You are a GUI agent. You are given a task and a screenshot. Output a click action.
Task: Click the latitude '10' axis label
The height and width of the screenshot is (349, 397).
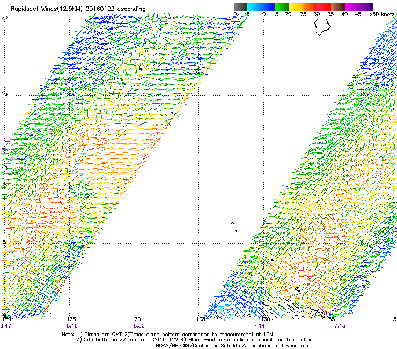(4, 168)
